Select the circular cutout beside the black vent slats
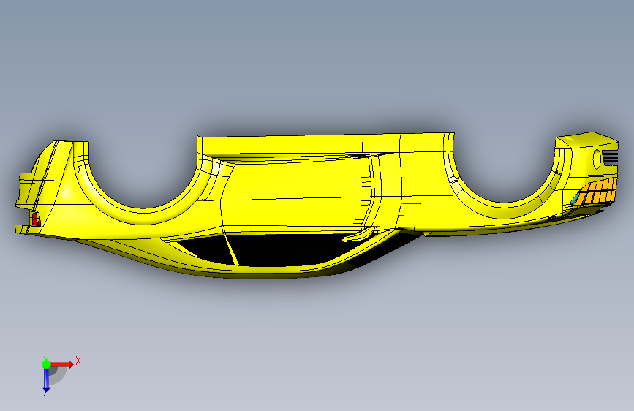Viewport: 634px width, 411px height. [x=597, y=159]
